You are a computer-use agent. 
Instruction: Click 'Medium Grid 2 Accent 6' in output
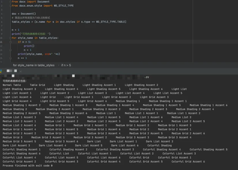tap(188, 134)
